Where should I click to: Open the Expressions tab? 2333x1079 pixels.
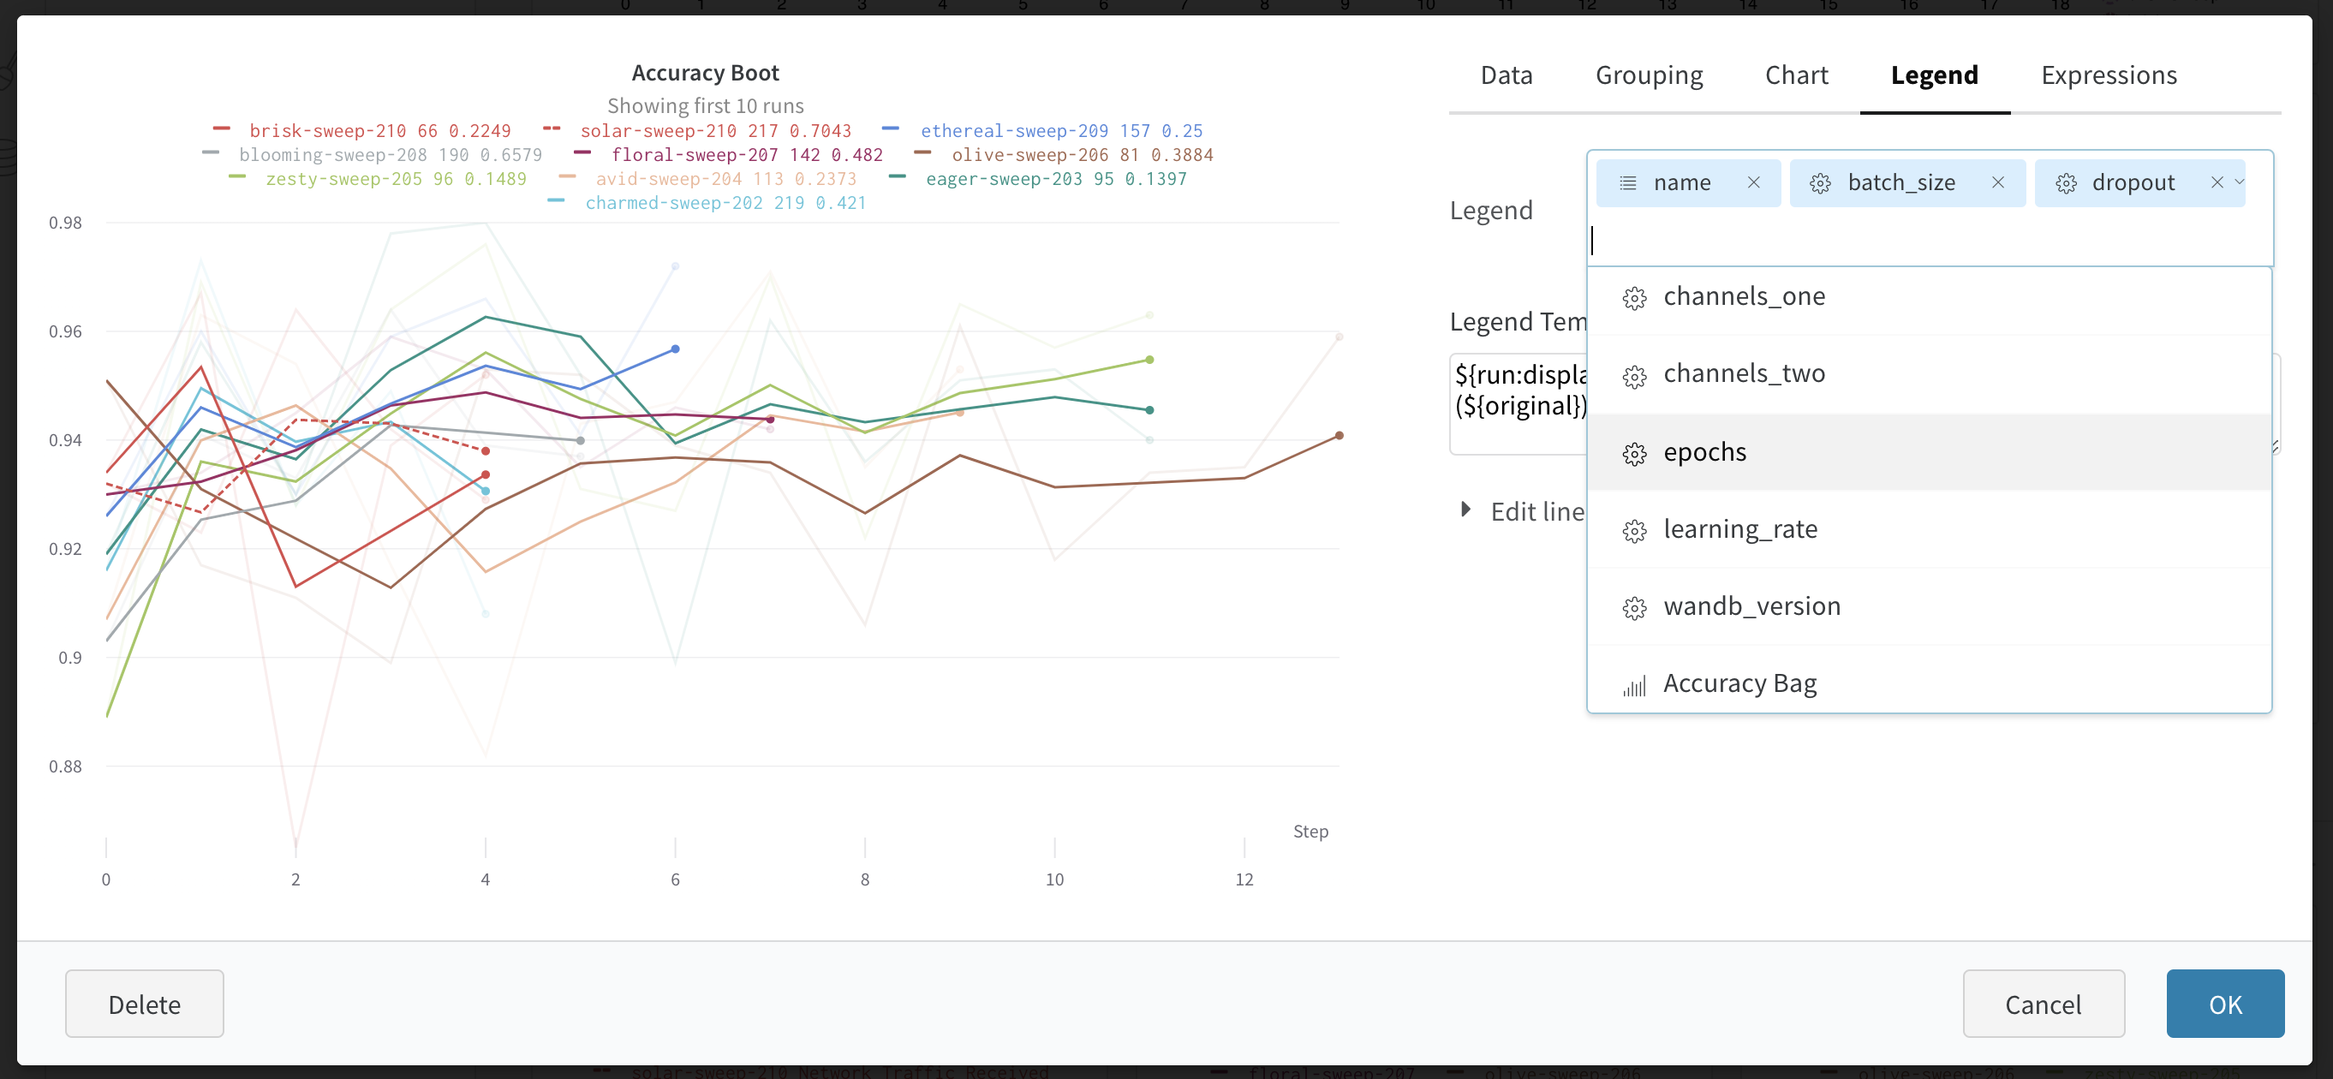(x=2109, y=75)
